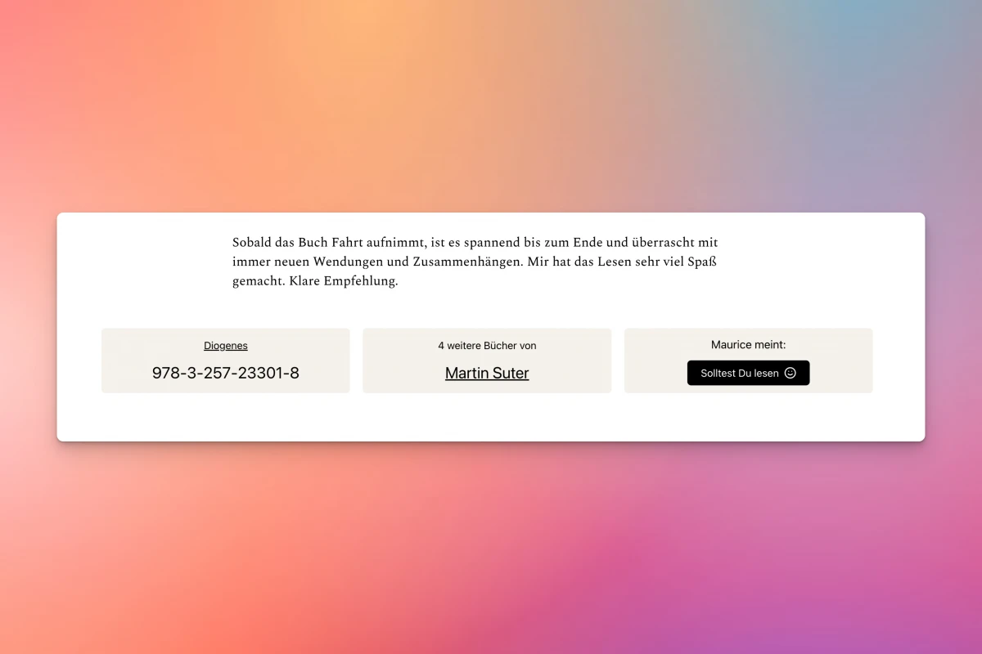Click the smiley face icon

pos(790,373)
